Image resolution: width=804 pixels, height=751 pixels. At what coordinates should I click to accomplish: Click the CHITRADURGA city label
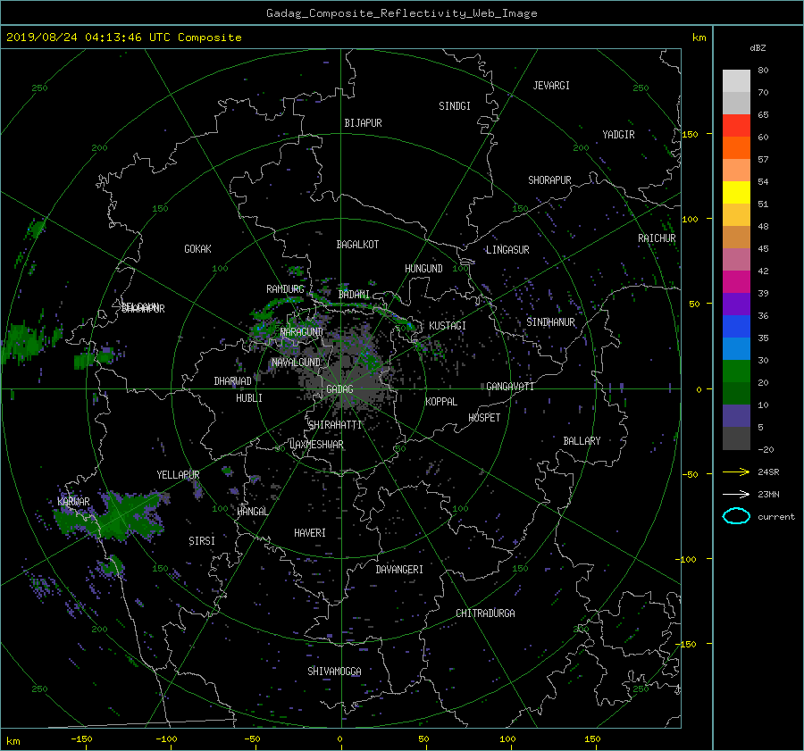coord(485,613)
